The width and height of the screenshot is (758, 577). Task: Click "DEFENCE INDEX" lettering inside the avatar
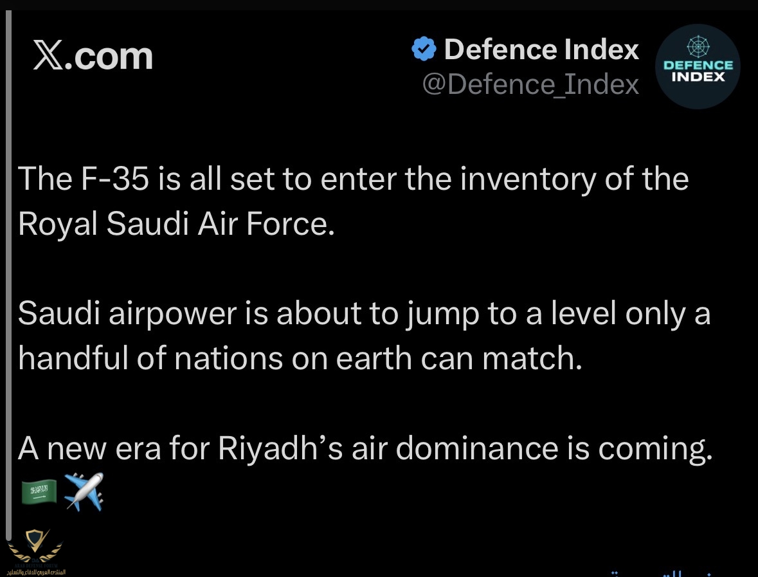[698, 71]
